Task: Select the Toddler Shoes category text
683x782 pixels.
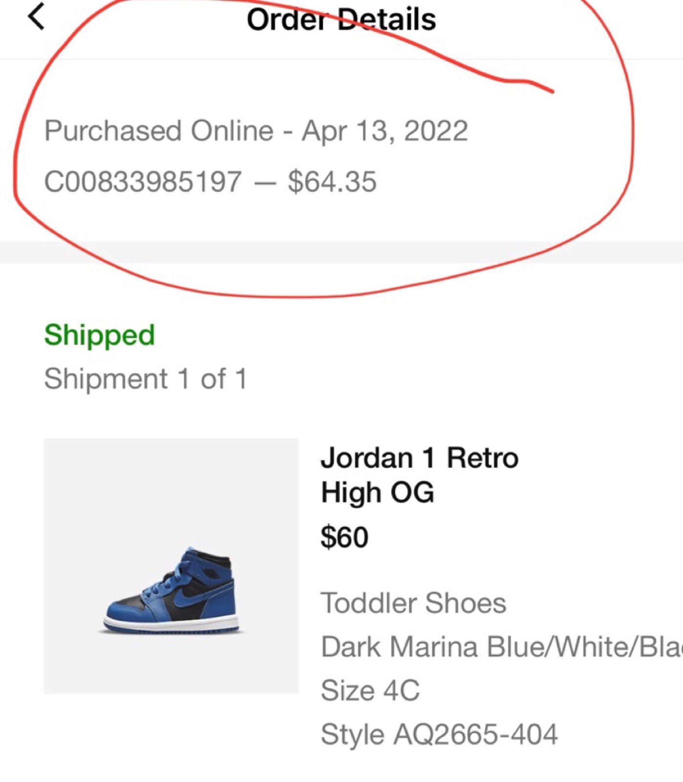Action: pos(413,603)
